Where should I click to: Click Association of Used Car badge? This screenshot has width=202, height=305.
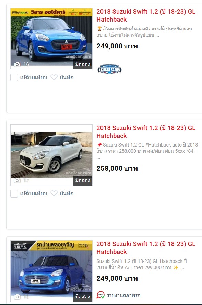coord(109,69)
